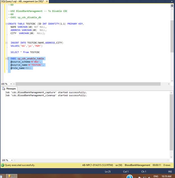Close the SQLQuery1.sql query tab
Screen dimensions: 175x178
tap(47, 1)
